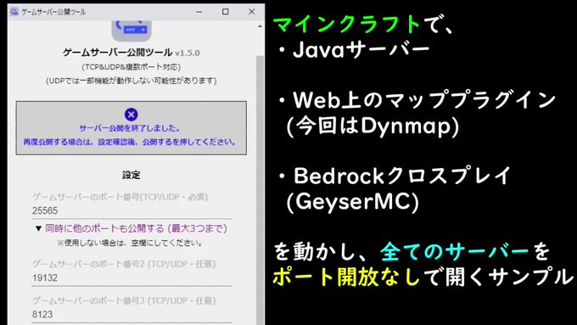
Task: Click the ゲームサーバーのポート番号3 label
Action: coord(124,300)
